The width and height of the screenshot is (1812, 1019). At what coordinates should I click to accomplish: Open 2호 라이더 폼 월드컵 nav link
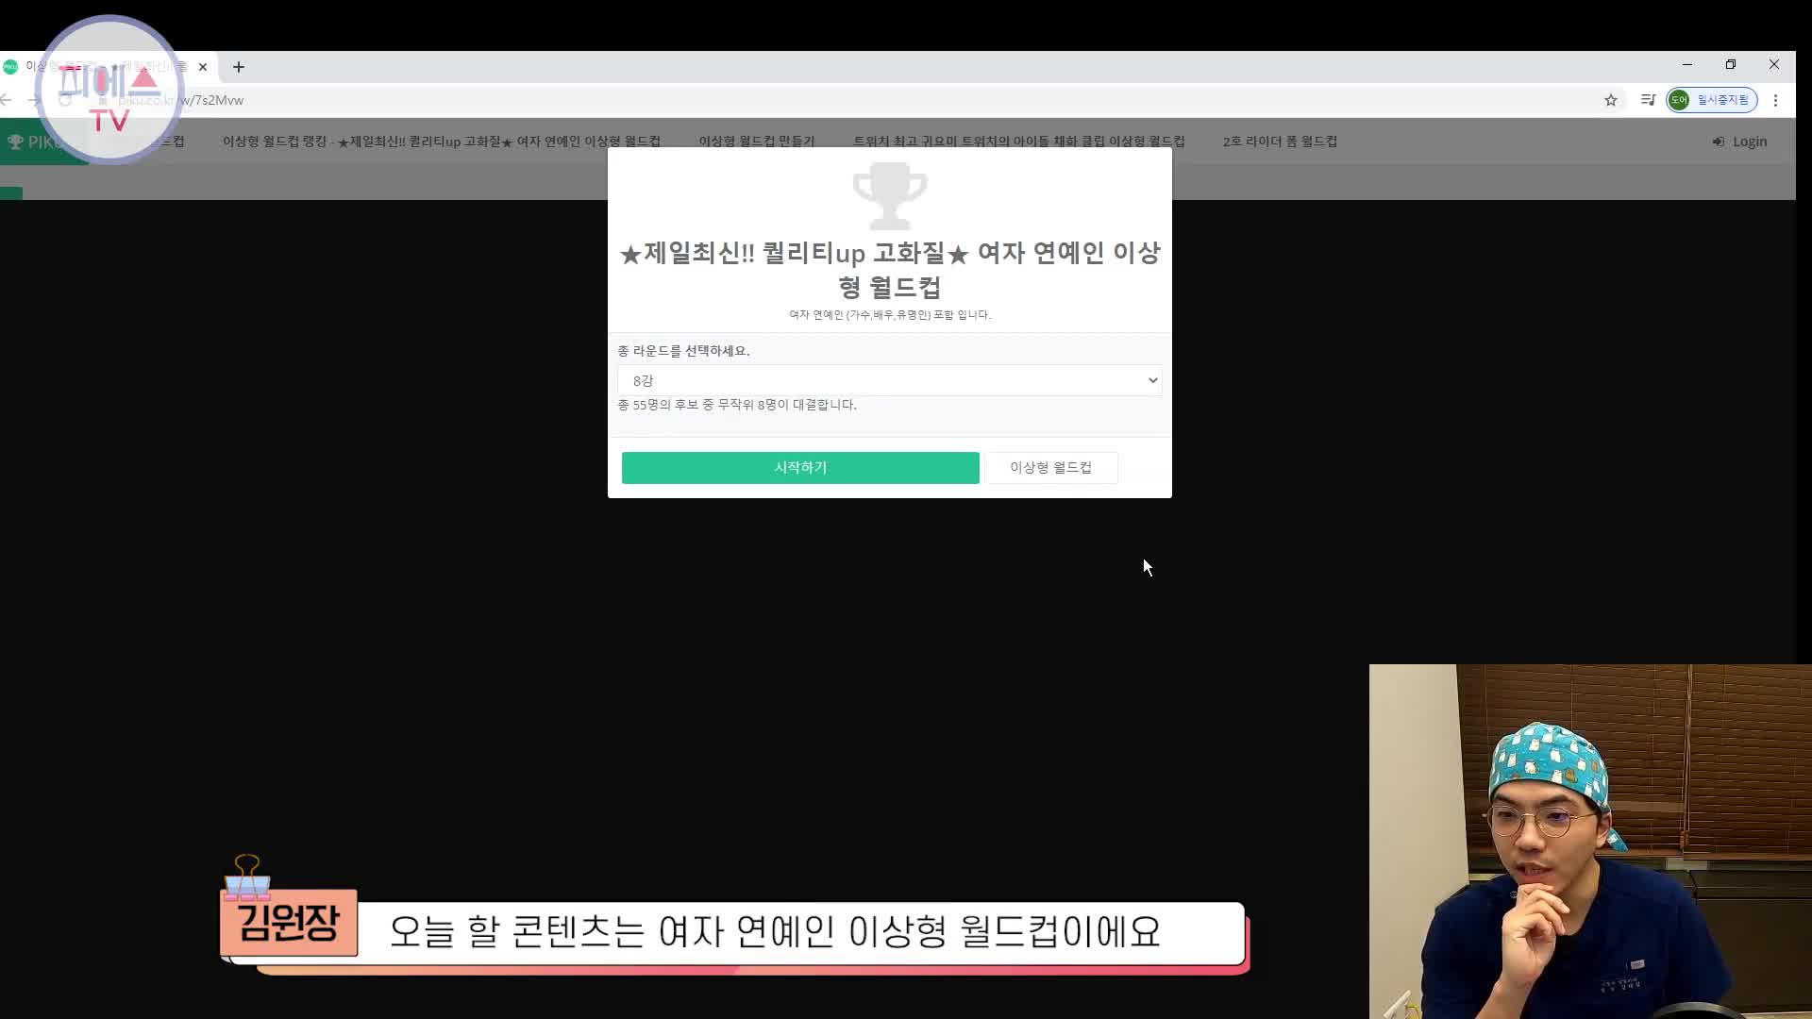pos(1280,142)
